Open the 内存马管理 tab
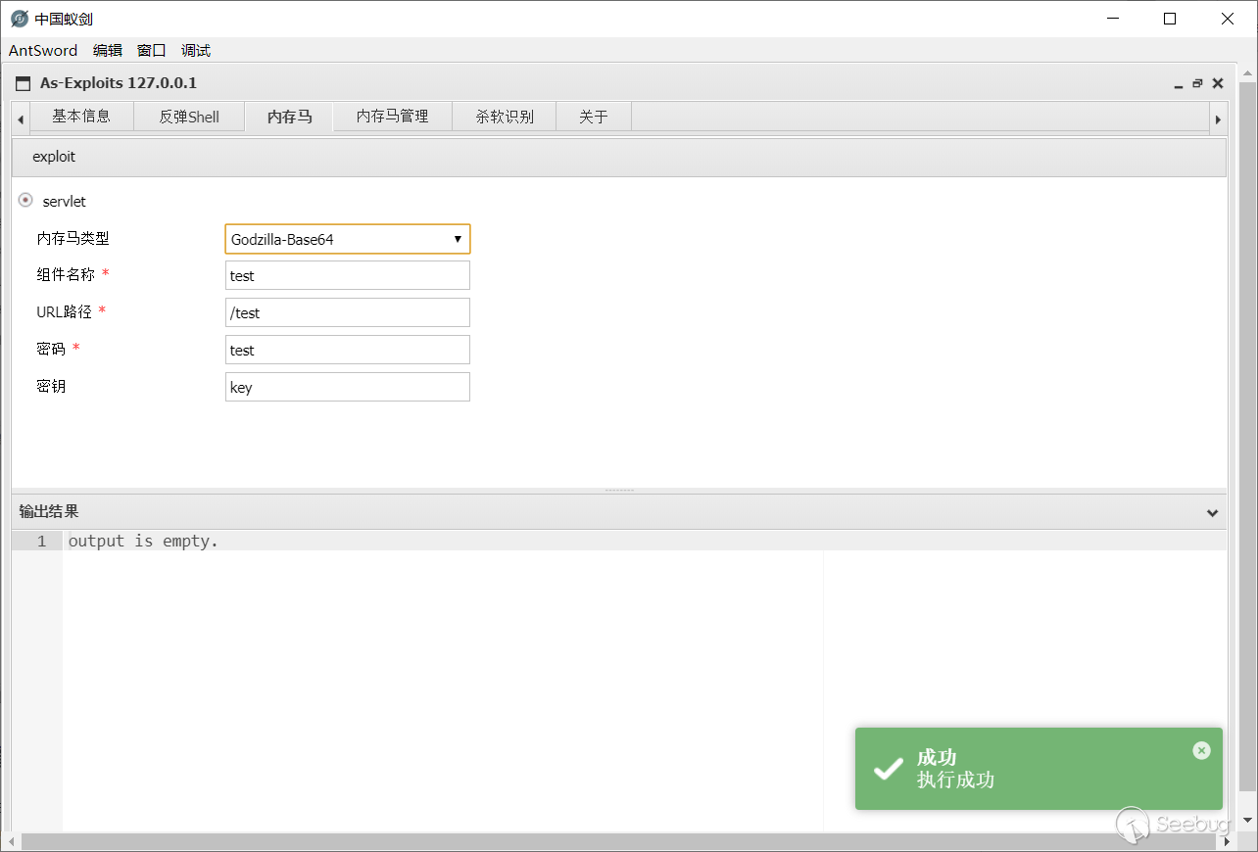Image resolution: width=1258 pixels, height=852 pixels. tap(392, 117)
